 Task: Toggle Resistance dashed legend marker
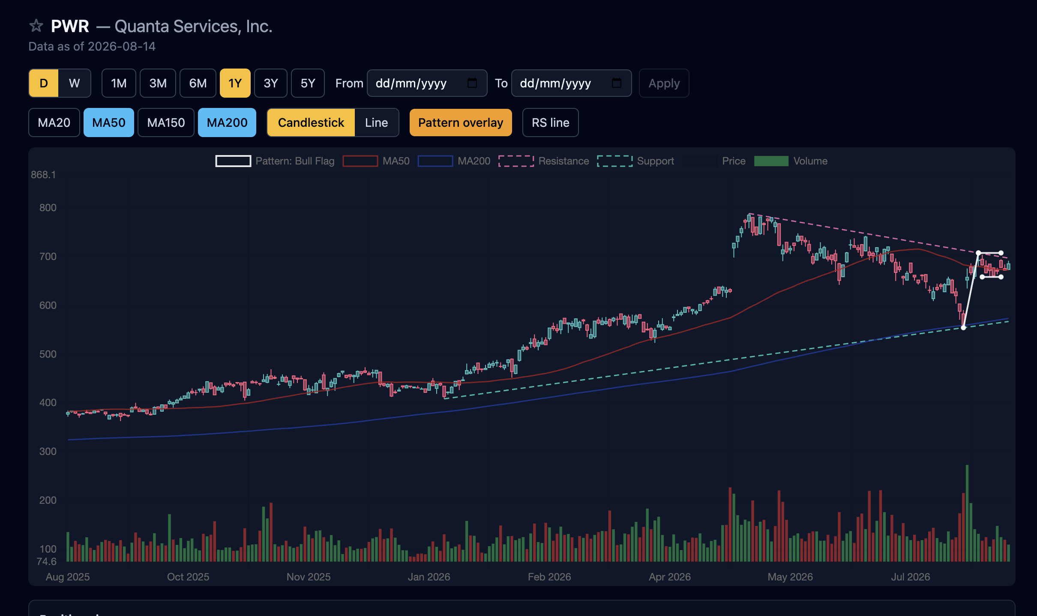516,161
